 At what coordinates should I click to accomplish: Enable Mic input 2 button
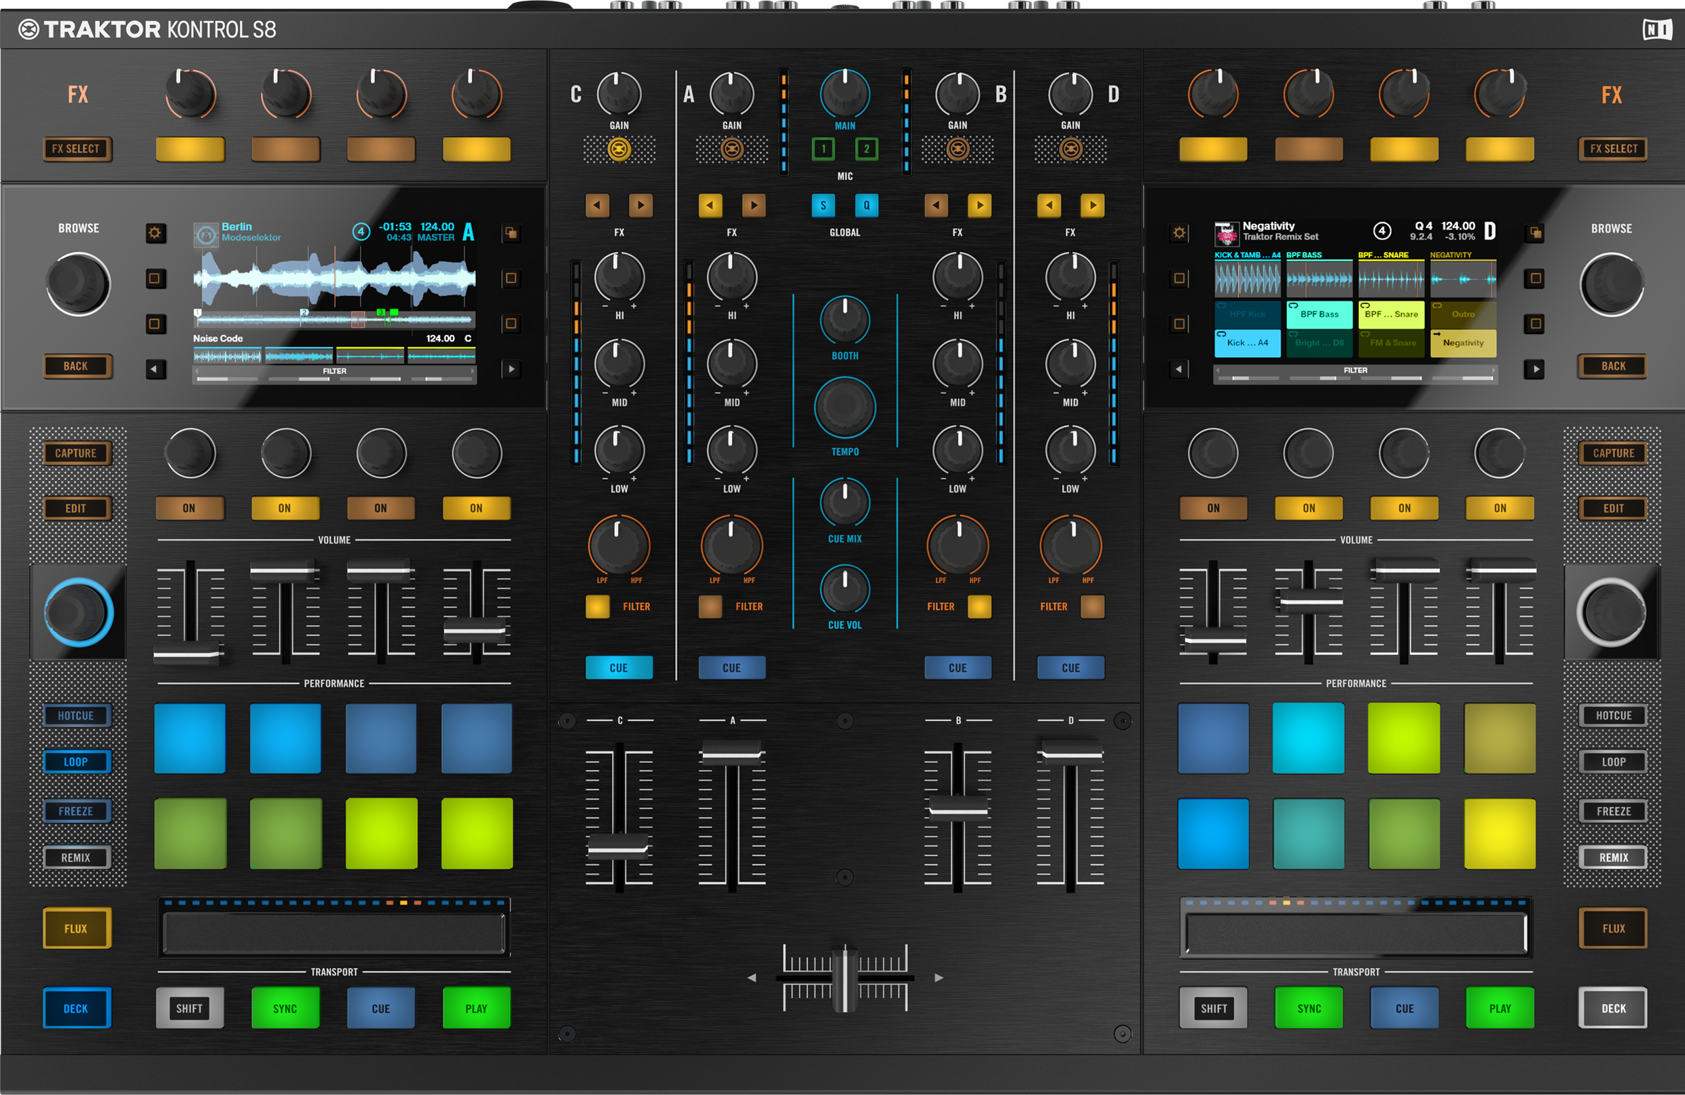(866, 149)
